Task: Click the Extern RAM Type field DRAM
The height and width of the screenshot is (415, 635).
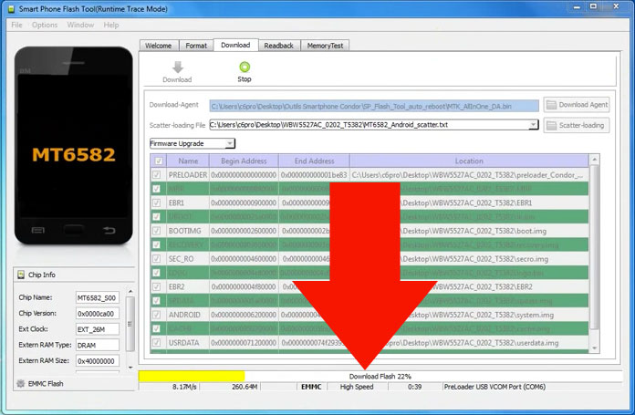Action: (98, 345)
